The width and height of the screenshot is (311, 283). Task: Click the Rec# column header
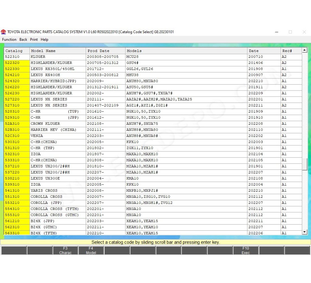[x=291, y=51]
